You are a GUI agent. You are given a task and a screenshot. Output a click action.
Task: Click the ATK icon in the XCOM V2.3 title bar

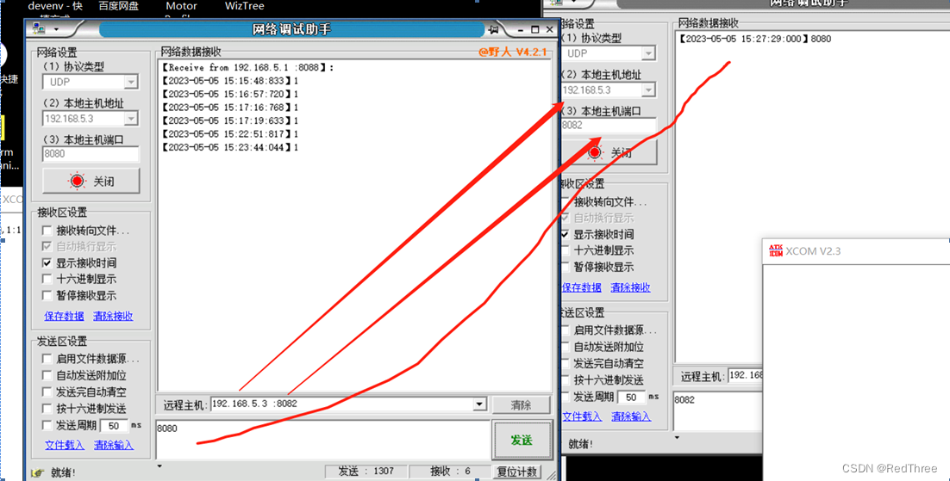pos(776,250)
